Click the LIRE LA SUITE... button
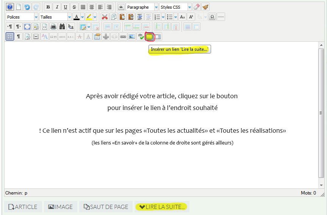Screen dimensions: 327x215 [162, 207]
